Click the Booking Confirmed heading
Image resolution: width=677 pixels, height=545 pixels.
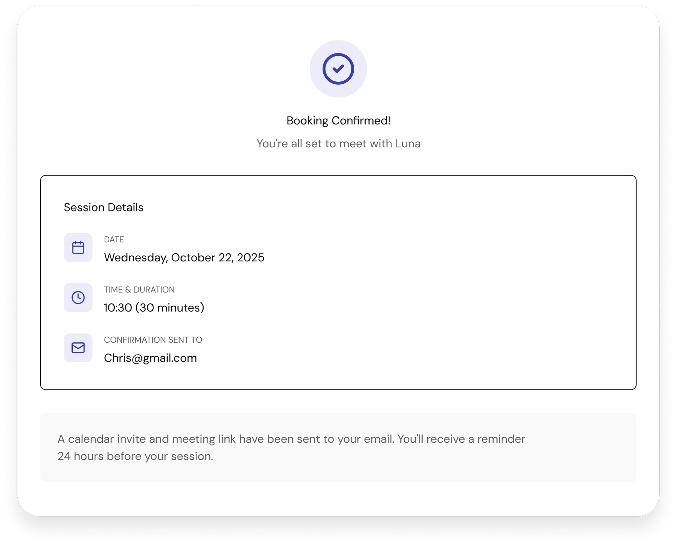338,120
